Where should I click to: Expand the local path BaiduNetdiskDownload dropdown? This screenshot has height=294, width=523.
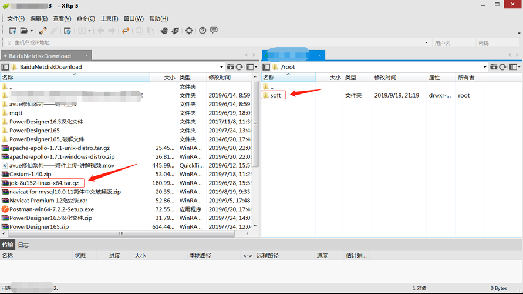click(x=221, y=67)
